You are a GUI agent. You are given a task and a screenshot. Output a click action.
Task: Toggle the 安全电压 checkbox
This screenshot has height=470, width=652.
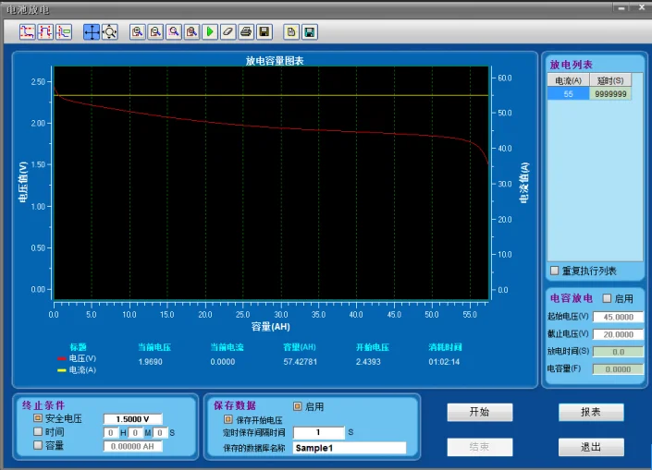38,418
